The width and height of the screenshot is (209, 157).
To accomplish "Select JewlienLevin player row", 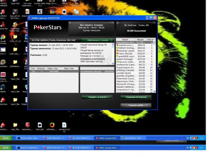I will tap(134, 65).
